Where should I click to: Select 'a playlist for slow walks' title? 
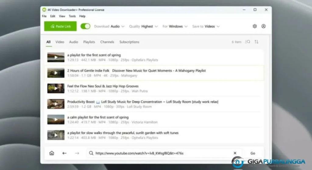coord(123,133)
